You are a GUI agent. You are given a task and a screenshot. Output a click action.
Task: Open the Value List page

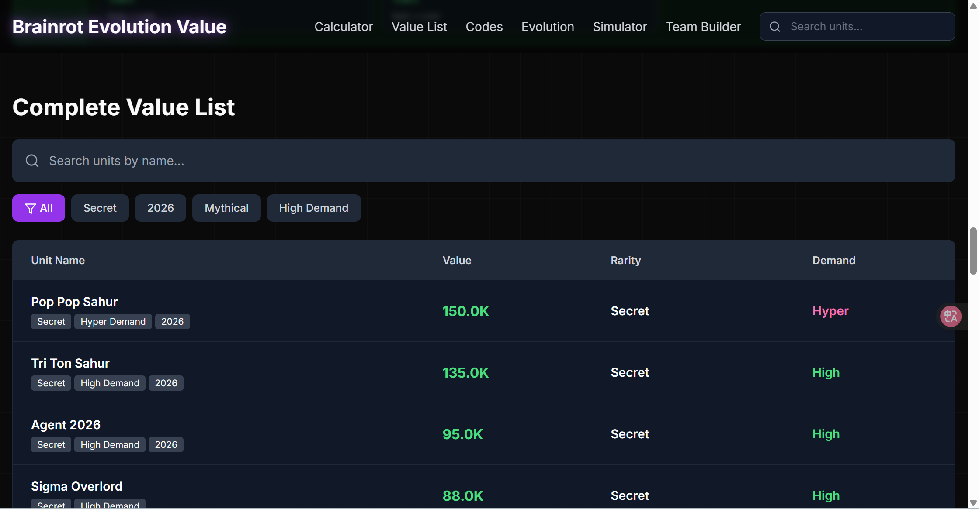click(x=419, y=26)
